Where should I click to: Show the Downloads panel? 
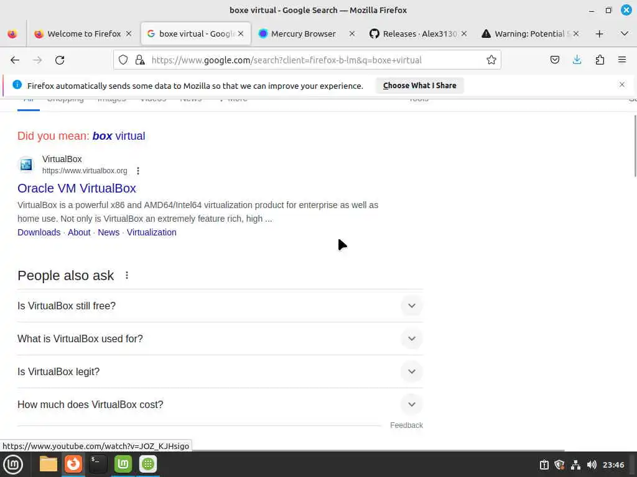577,60
